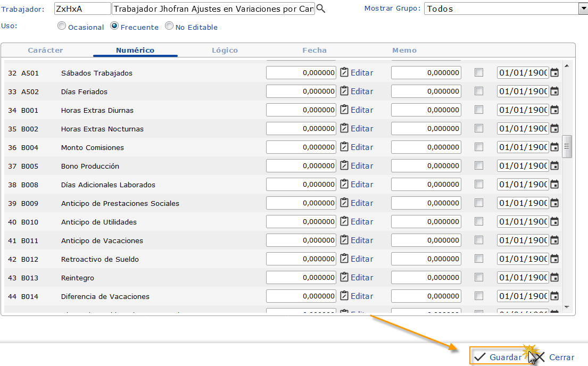Screen dimensions: 588x366
Task: Enable checkbox in Retroactivo de Sueldo row
Action: 479,259
